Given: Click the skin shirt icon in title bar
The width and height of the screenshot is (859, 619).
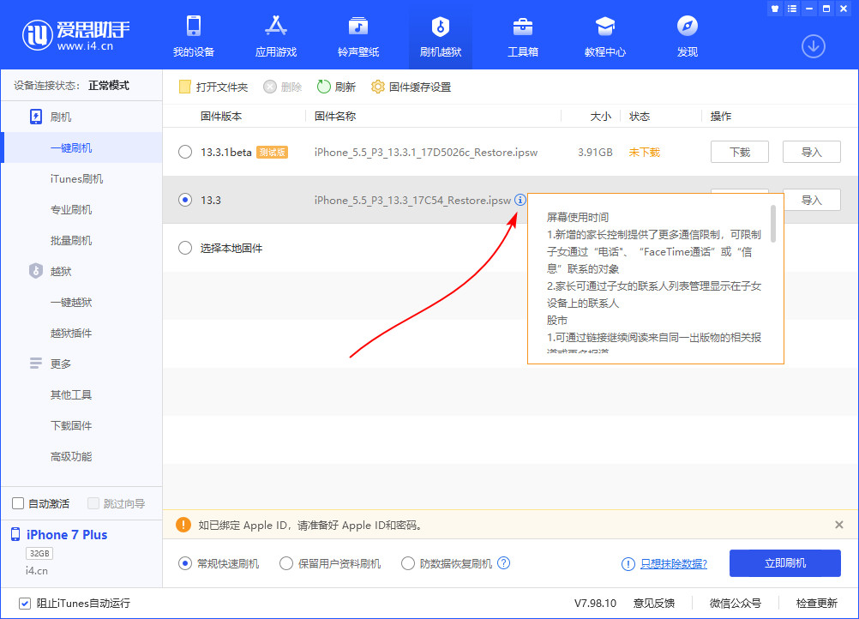Looking at the screenshot, I should click(775, 9).
